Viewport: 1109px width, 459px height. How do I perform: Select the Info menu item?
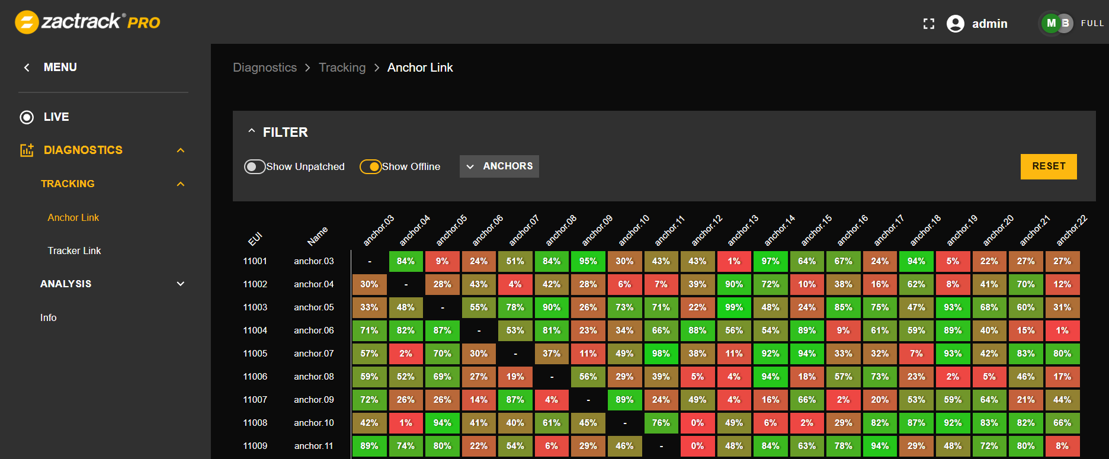(49, 318)
